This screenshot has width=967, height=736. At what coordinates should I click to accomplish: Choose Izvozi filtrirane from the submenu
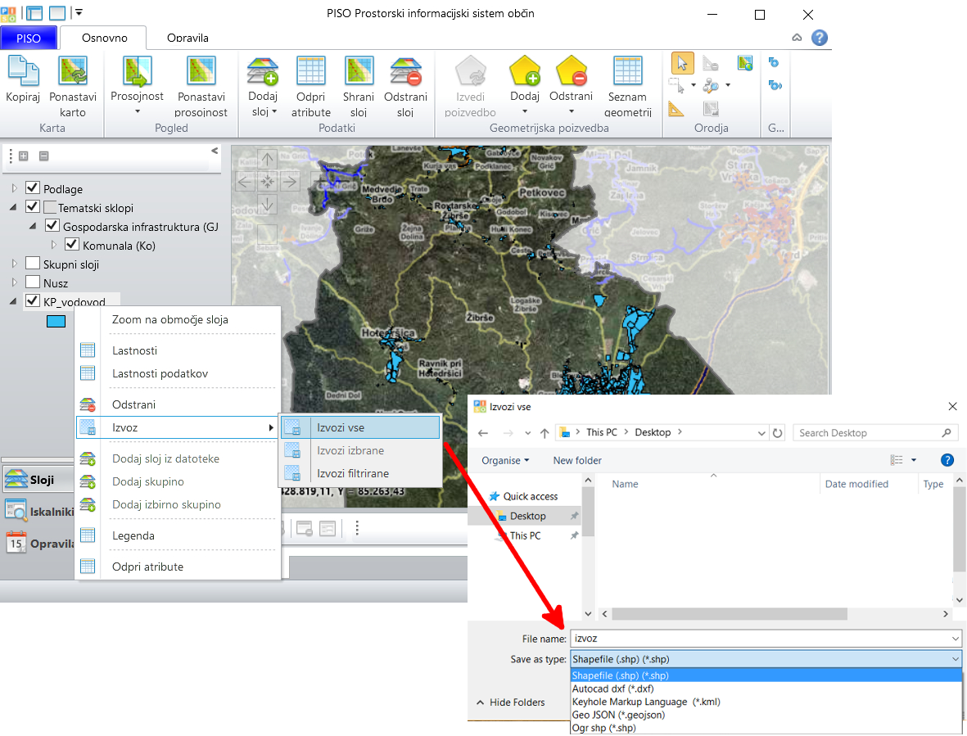[352, 473]
